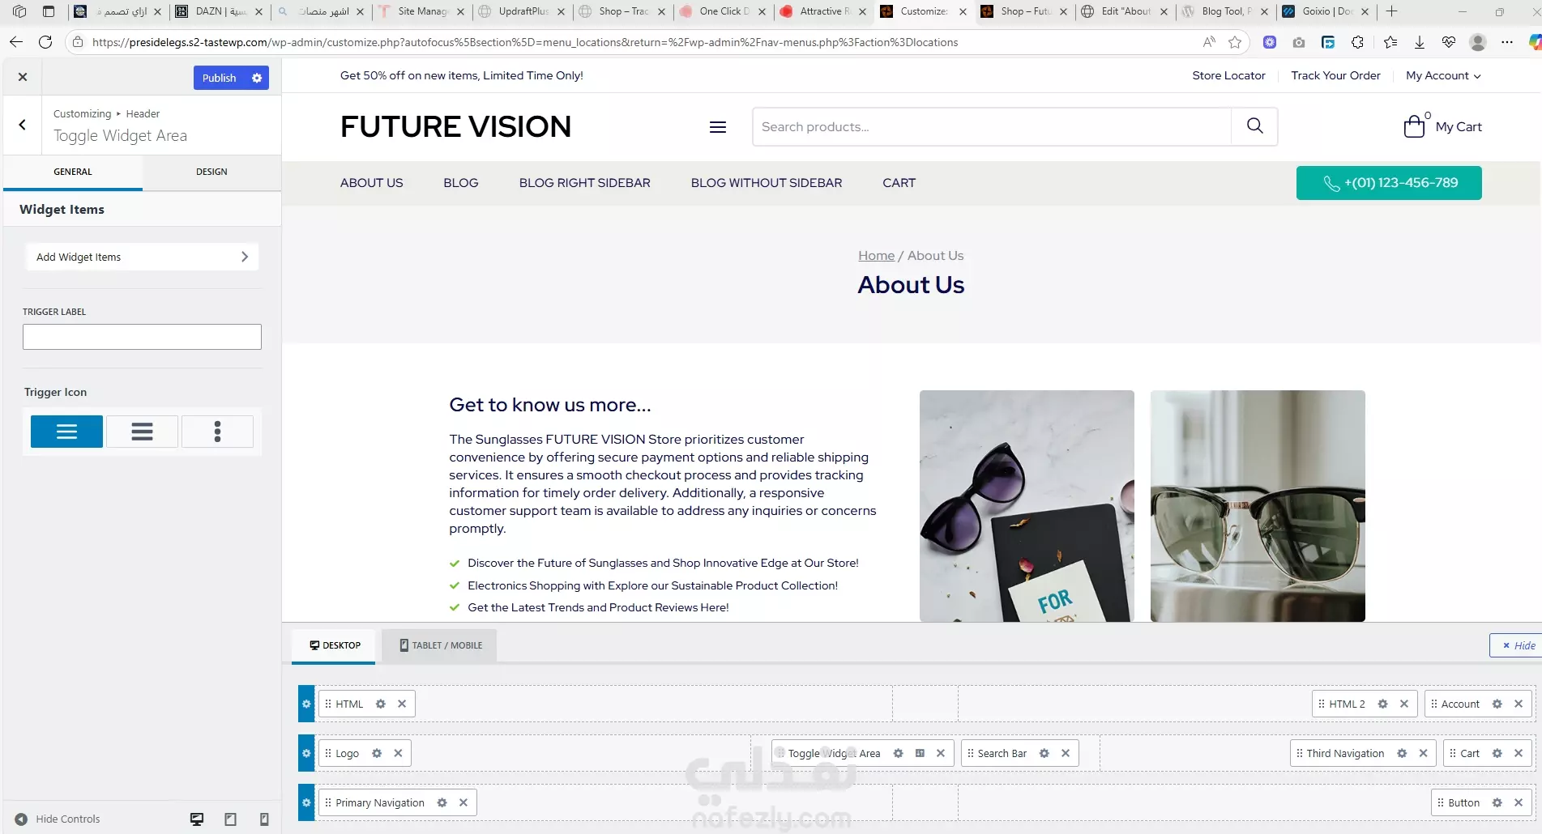This screenshot has width=1542, height=834.
Task: Follow the Home breadcrumb link
Action: [x=877, y=256]
